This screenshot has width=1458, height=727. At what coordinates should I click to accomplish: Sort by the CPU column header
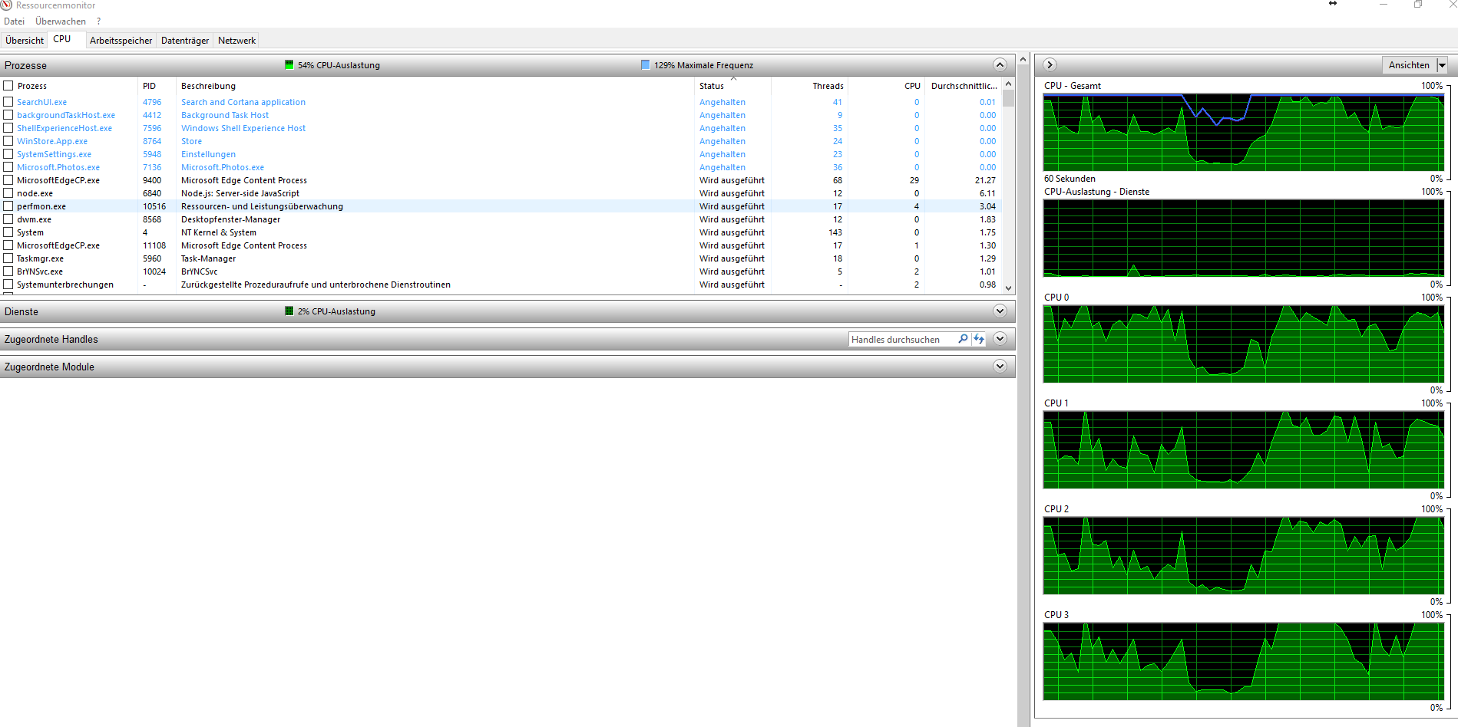(x=886, y=86)
